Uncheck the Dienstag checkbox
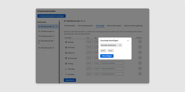 (66, 47)
